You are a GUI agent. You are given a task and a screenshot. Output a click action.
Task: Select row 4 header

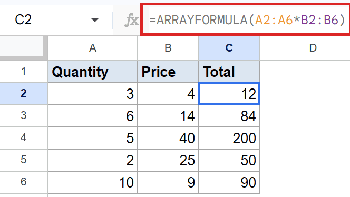24,138
